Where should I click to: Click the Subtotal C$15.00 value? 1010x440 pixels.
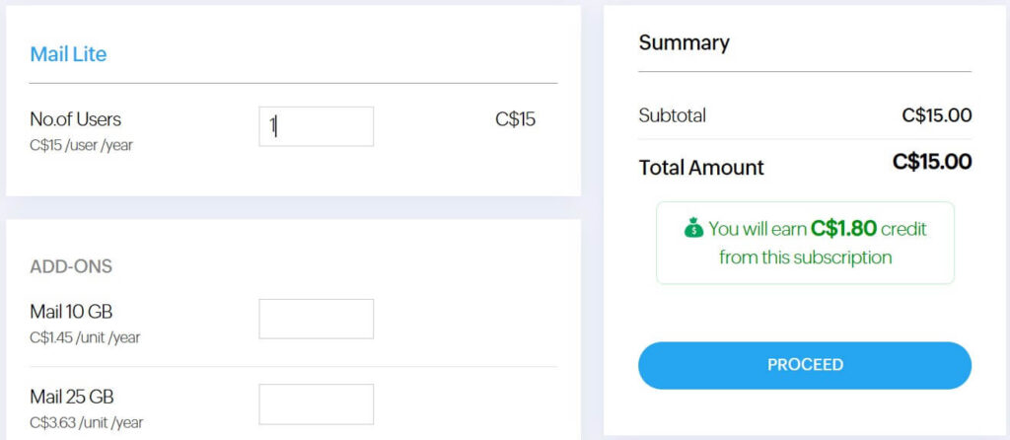coord(936,115)
